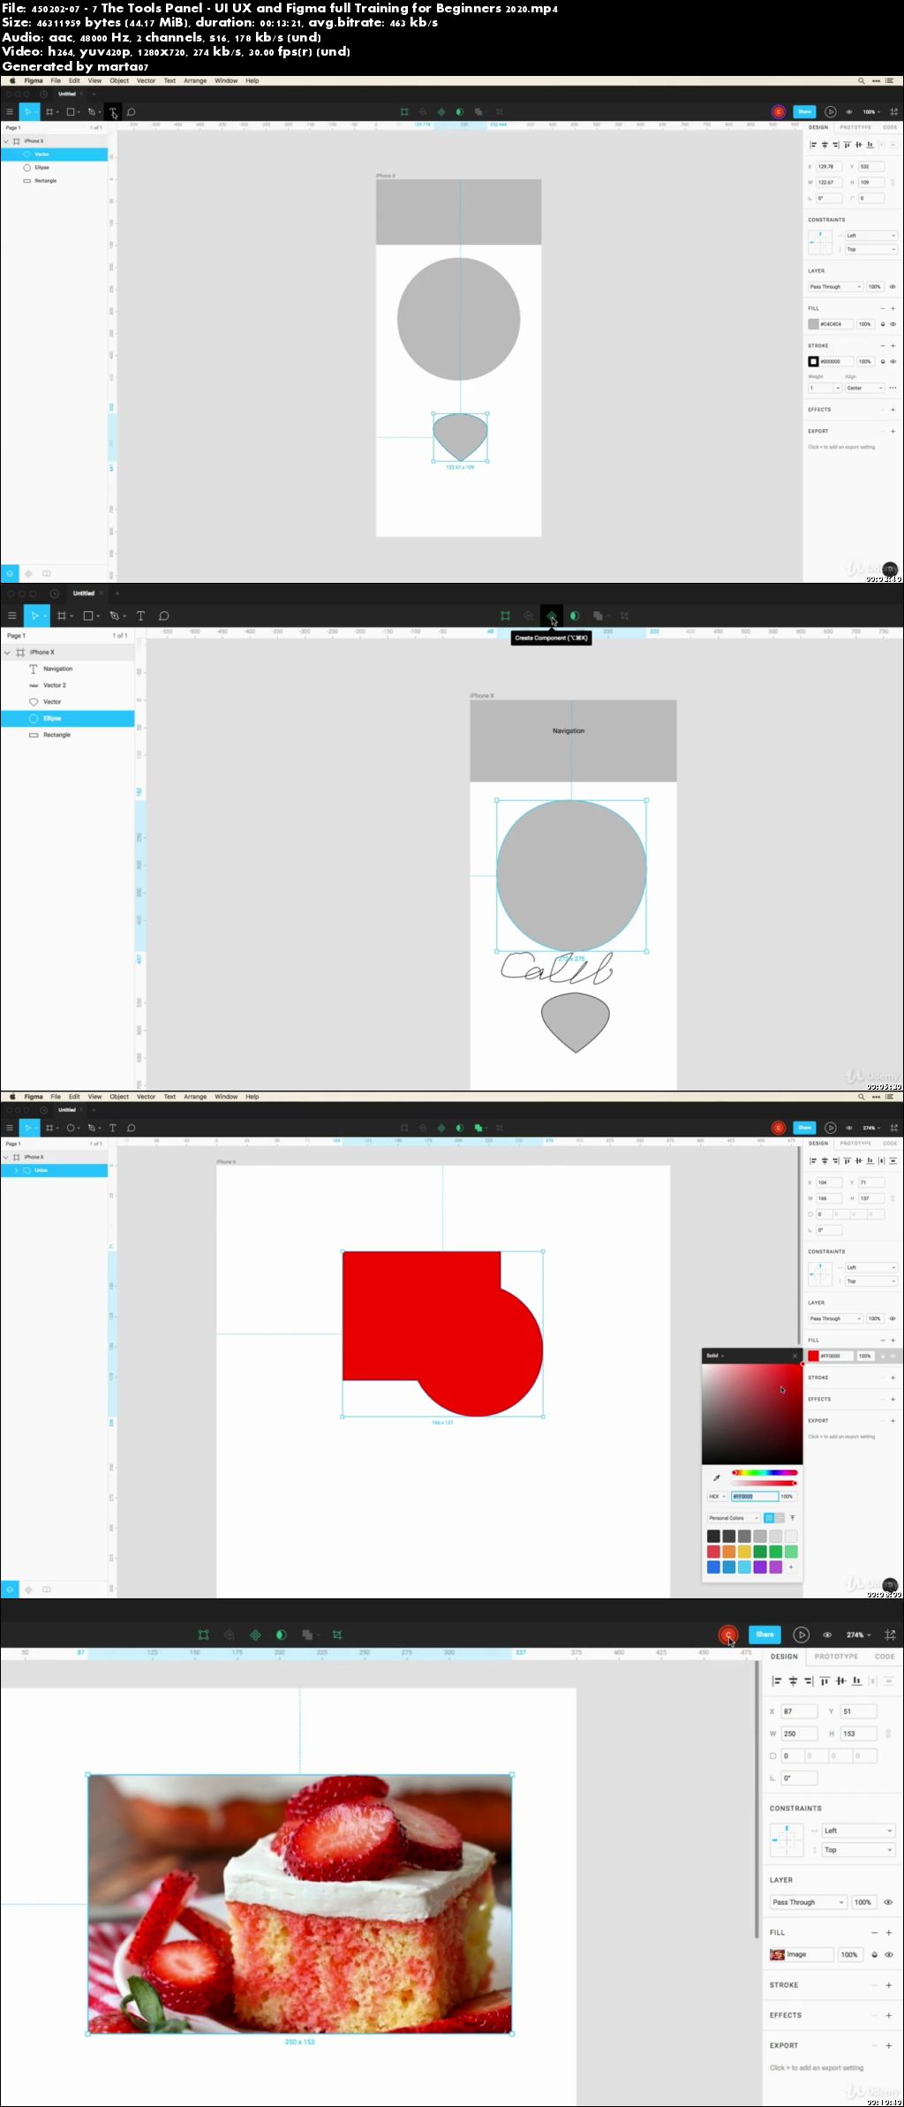Toggle Image fill visibility eye in bottom frame
The width and height of the screenshot is (904, 2107).
(x=889, y=1954)
